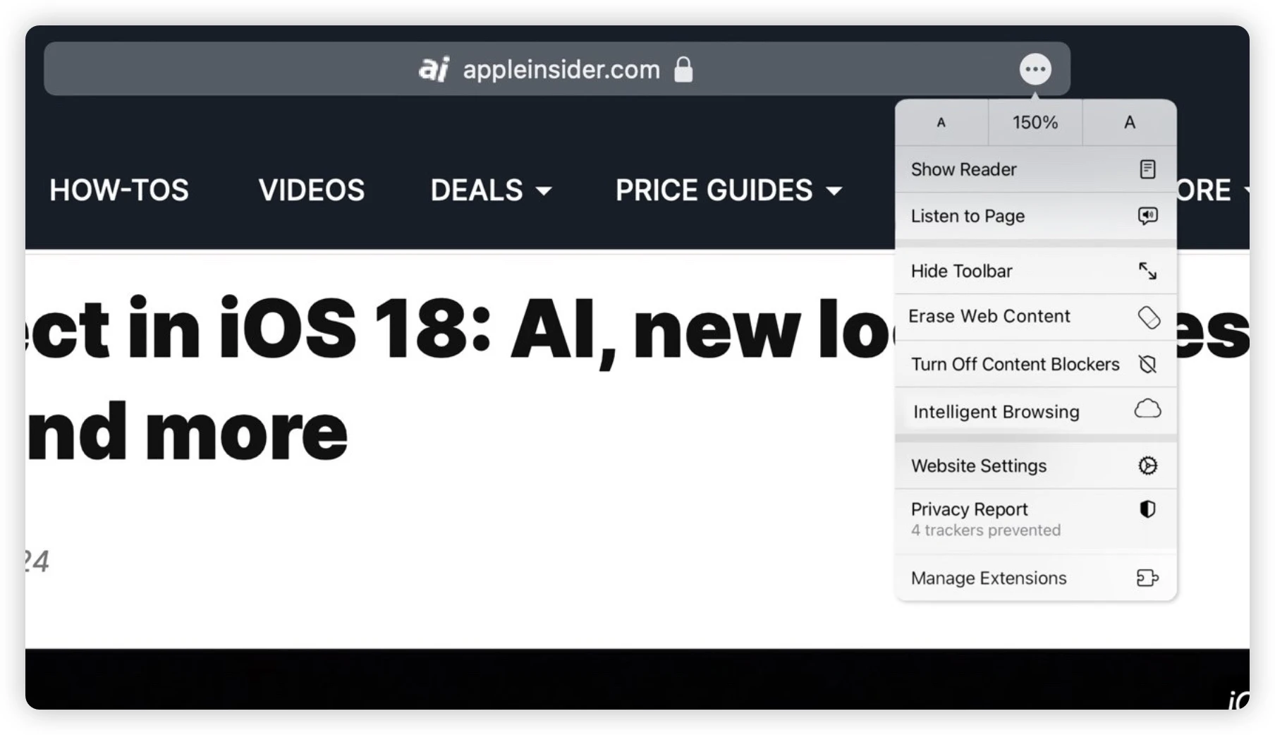
Task: Open the VIDEOS section
Action: [x=311, y=190]
